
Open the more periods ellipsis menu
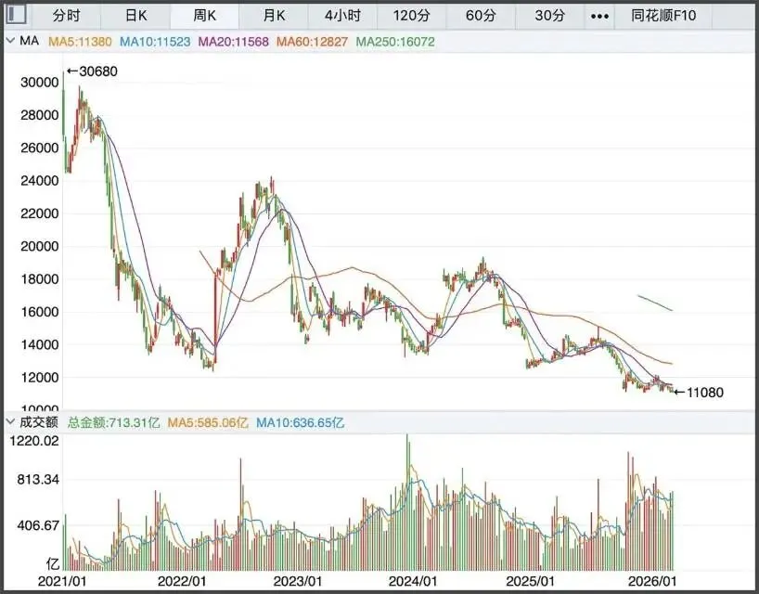[599, 17]
